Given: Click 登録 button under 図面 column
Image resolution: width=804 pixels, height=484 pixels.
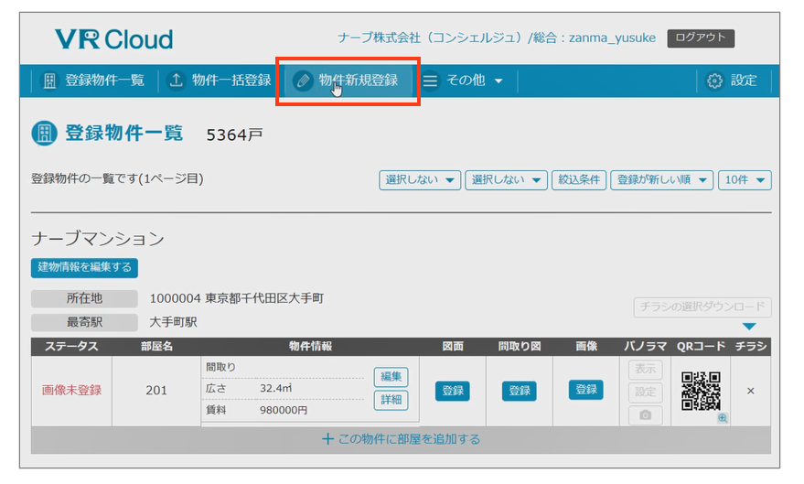Looking at the screenshot, I should click(x=453, y=391).
